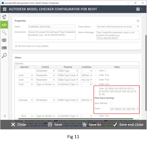148x141 pixels.
Task: Open the Is Element Type dropdown in Exclude group
Action: tap(67, 116)
